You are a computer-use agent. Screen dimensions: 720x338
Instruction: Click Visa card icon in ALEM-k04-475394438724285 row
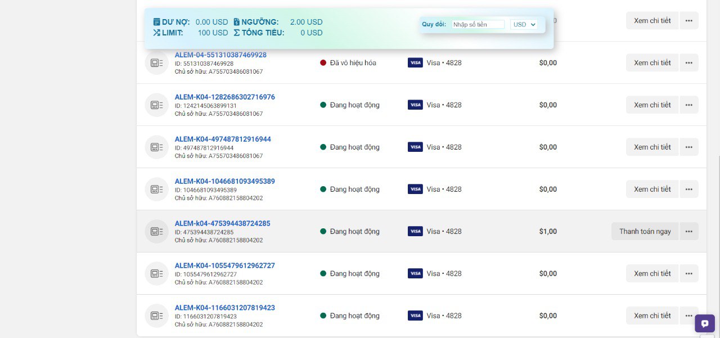pos(415,231)
